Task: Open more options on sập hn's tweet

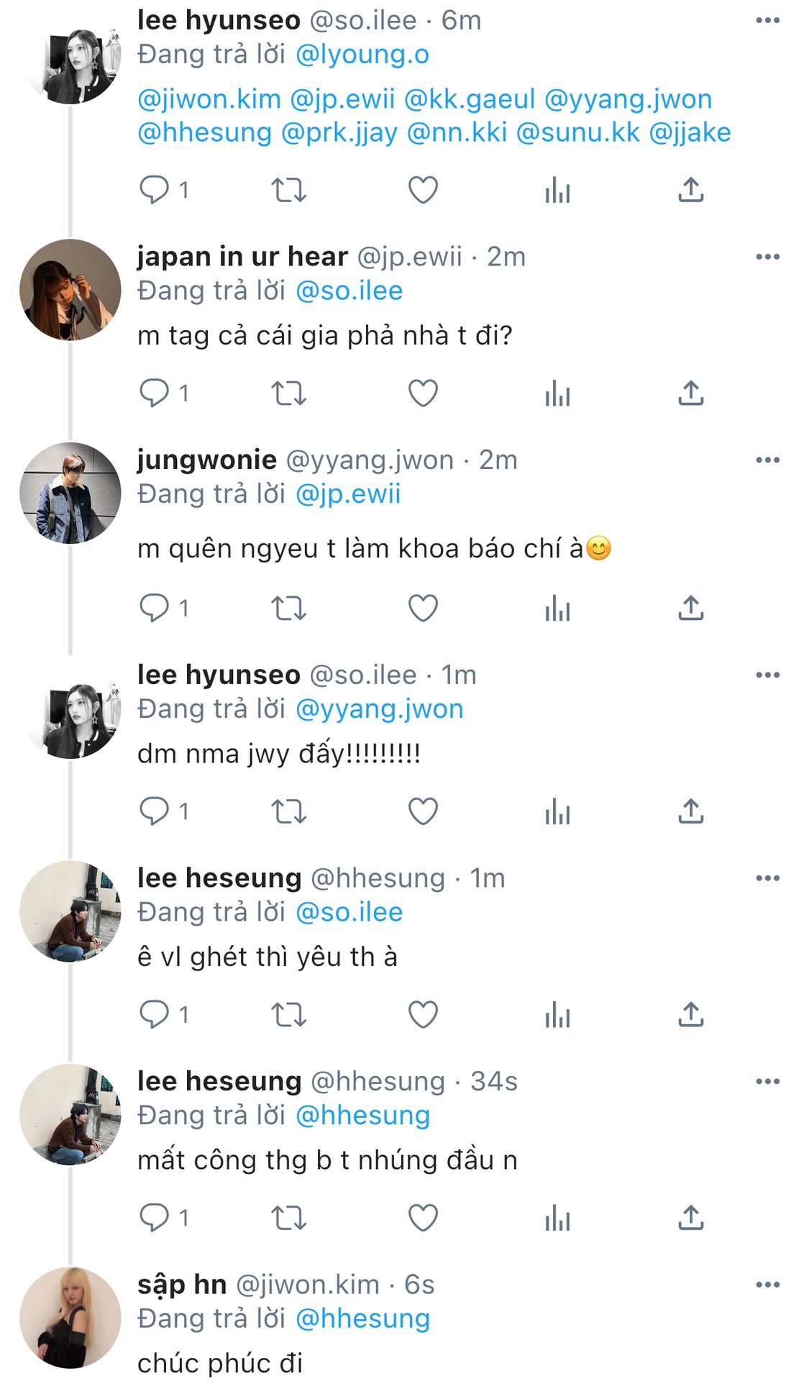Action: point(767,1285)
